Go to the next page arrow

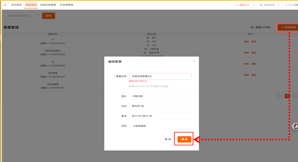(295, 96)
